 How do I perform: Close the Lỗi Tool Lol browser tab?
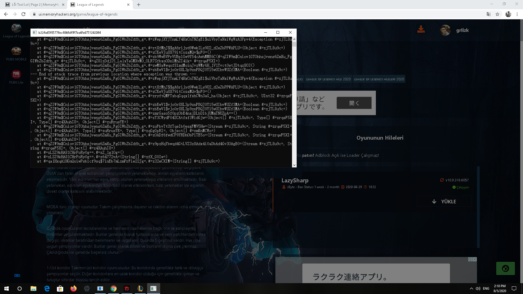click(x=63, y=5)
